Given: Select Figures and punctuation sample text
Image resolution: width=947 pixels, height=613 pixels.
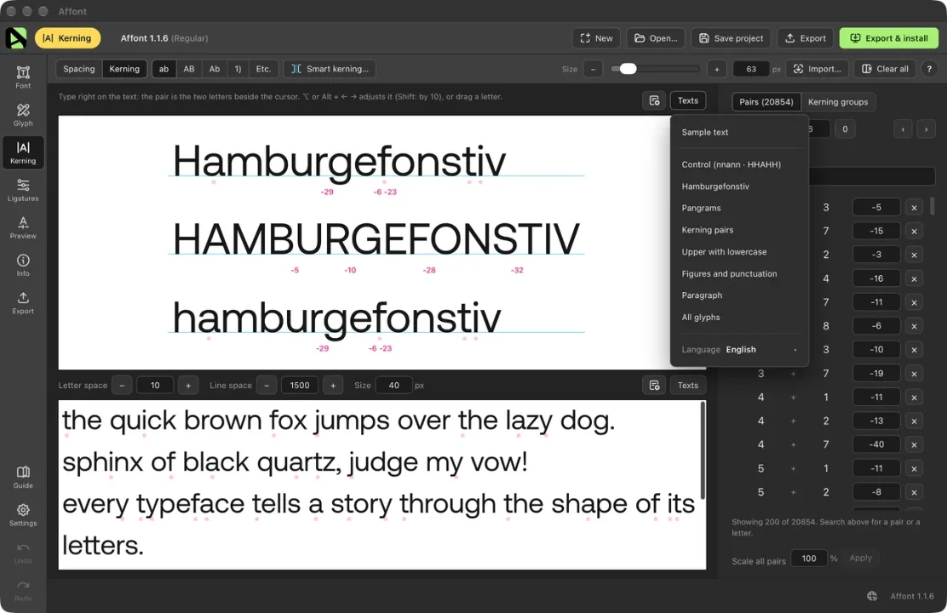Looking at the screenshot, I should point(730,273).
